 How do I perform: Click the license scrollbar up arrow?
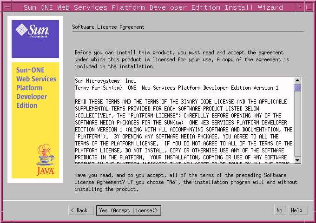[x=297, y=80]
